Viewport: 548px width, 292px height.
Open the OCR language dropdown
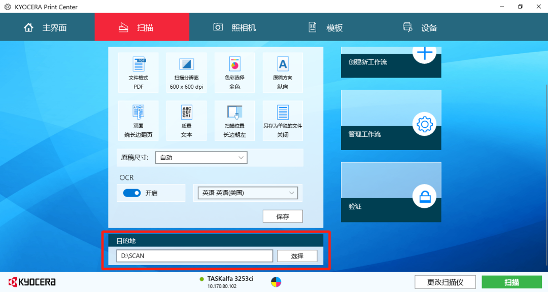pos(247,193)
